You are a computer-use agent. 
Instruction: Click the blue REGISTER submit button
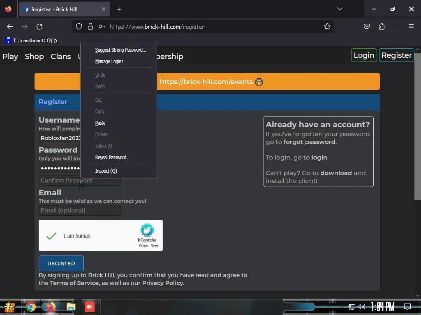coord(61,263)
